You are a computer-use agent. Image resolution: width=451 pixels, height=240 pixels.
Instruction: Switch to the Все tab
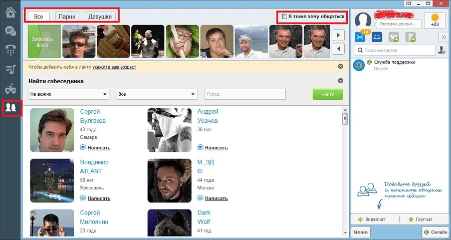[38, 17]
